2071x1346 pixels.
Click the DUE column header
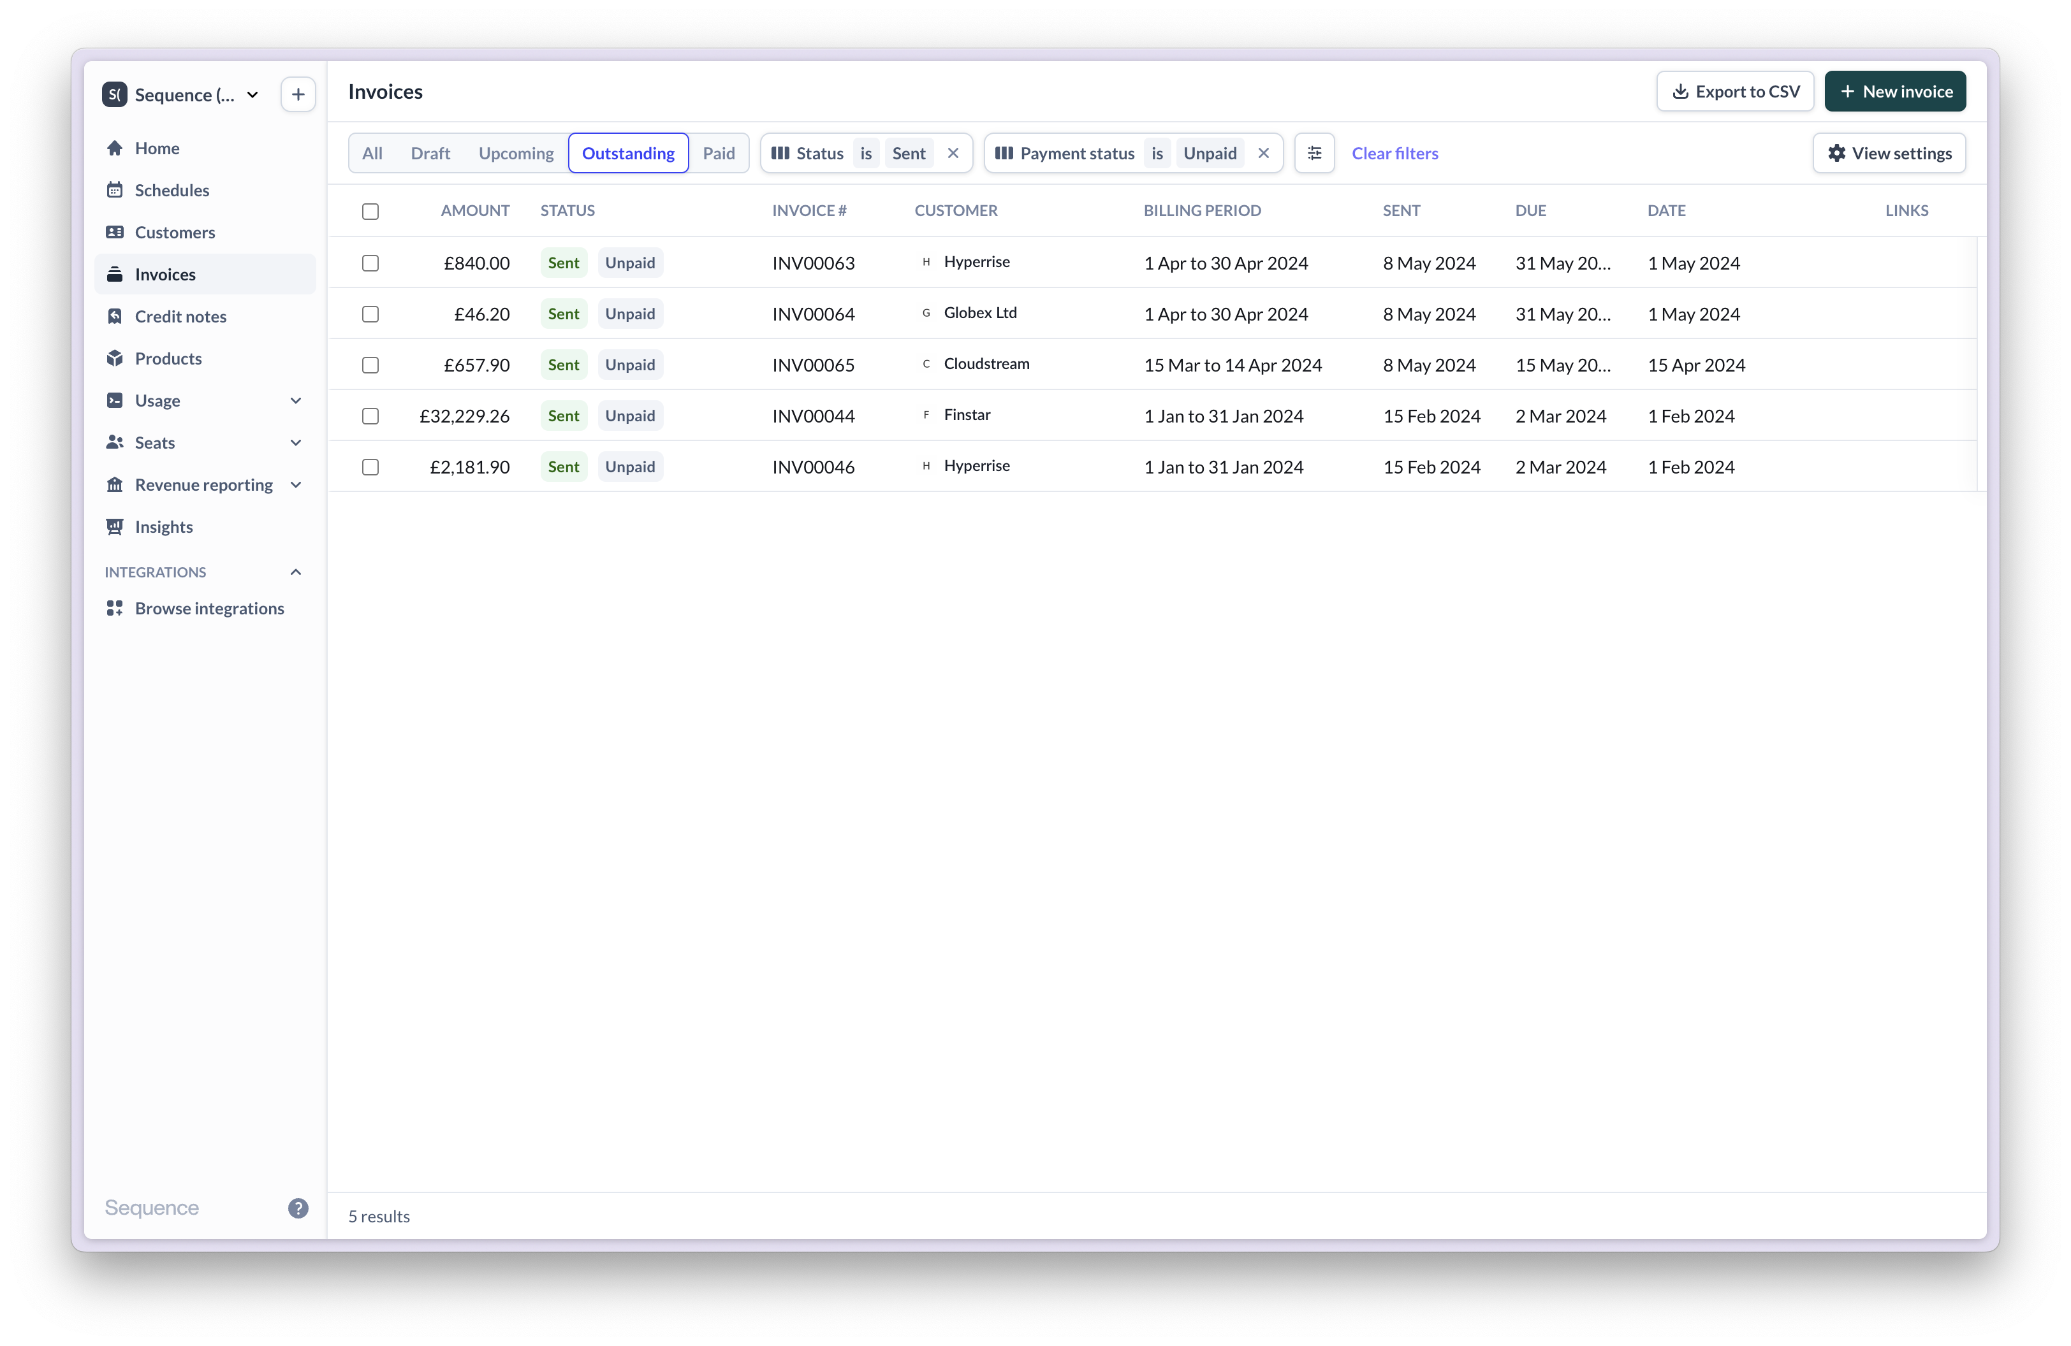pos(1531,210)
